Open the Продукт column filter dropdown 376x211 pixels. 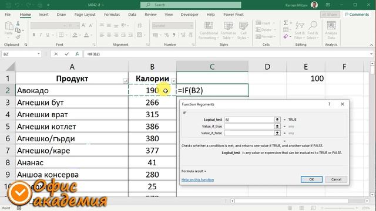(x=125, y=81)
